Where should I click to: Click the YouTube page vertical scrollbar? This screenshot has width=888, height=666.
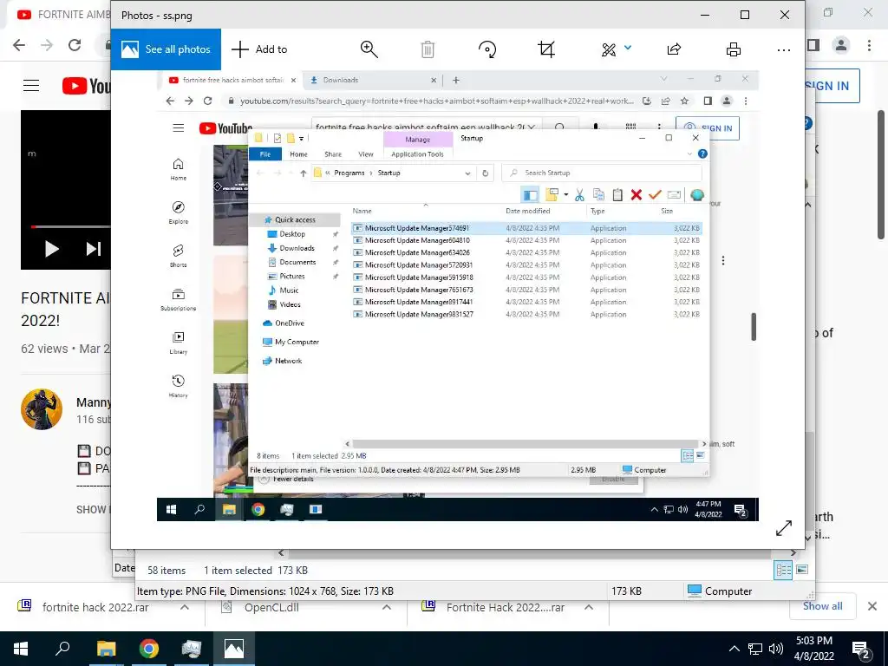(x=881, y=174)
